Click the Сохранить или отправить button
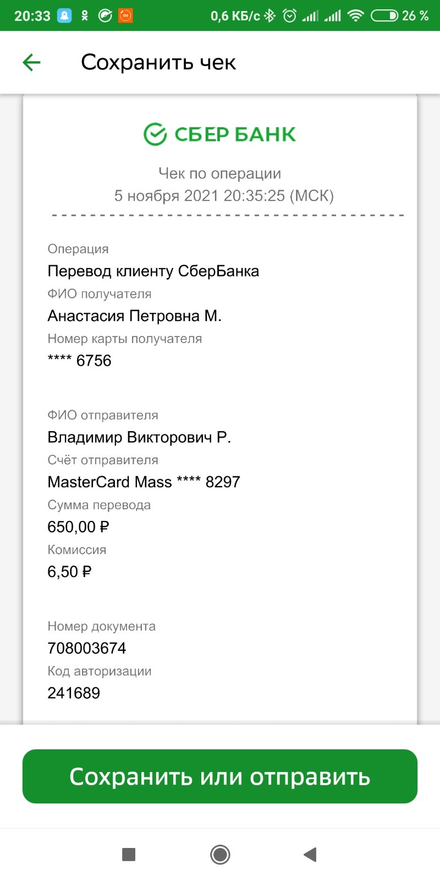 [x=220, y=776]
